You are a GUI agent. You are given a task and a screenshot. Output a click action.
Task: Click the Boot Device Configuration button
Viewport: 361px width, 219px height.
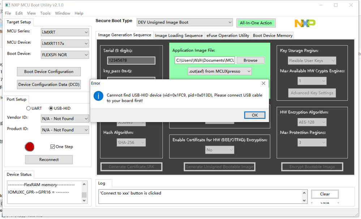(49, 72)
